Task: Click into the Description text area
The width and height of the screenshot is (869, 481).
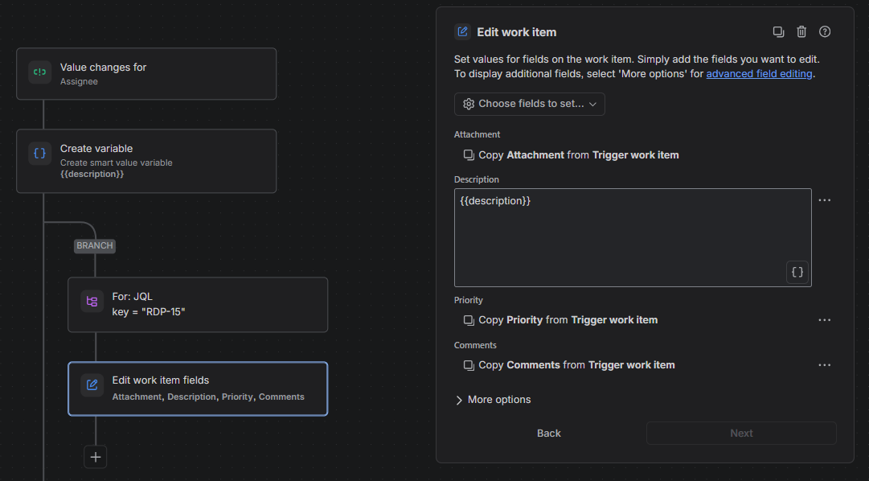Action: (633, 237)
